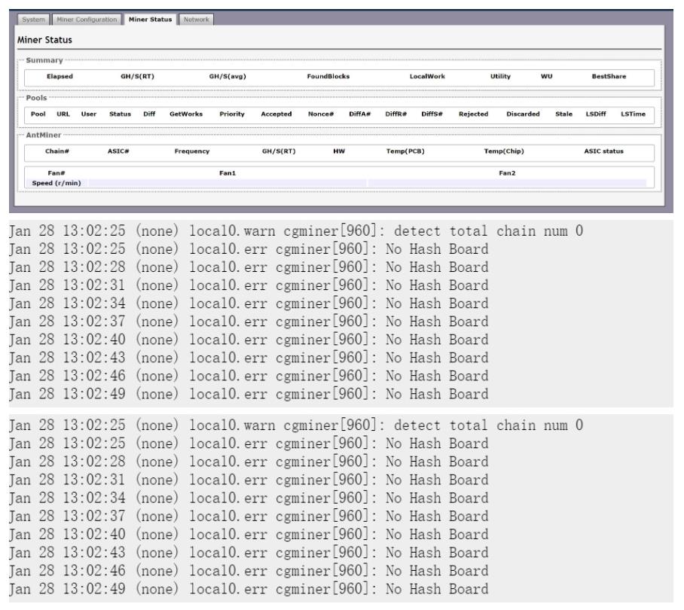
Task: Click the Miner Status page heading
Action: 44,38
